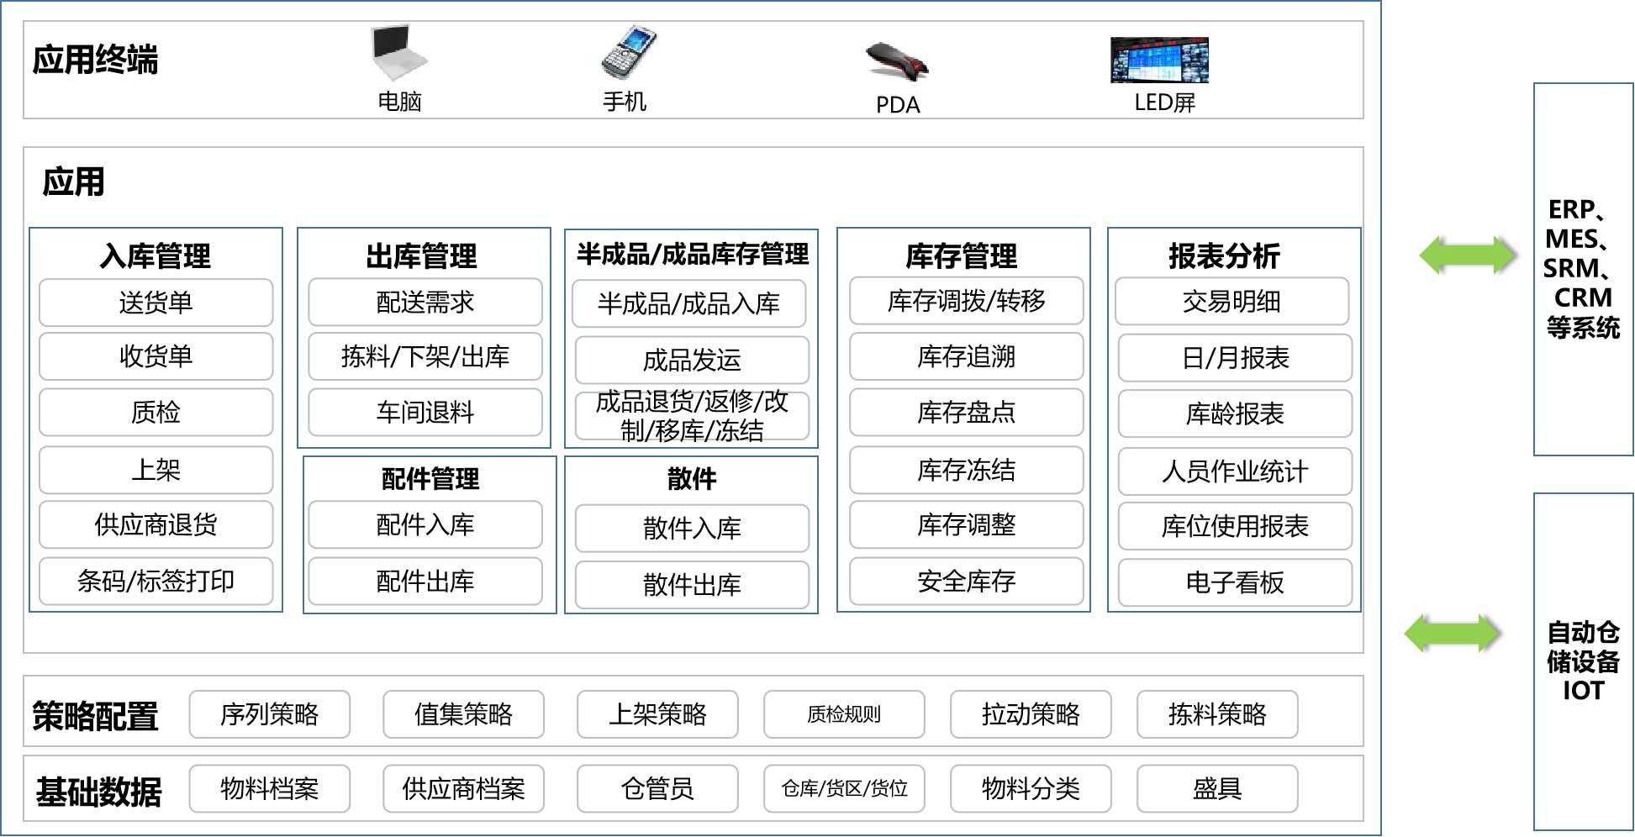Click the PDA scanner icon
This screenshot has width=1635, height=837.
tap(896, 61)
